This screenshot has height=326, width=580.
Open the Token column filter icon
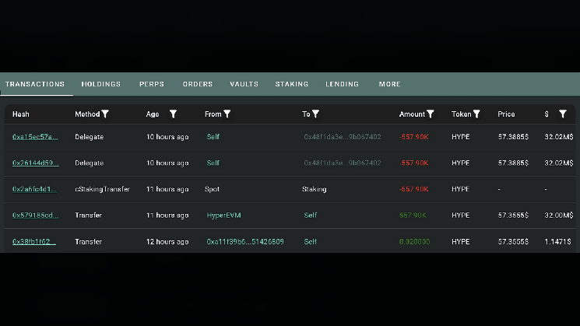(476, 114)
